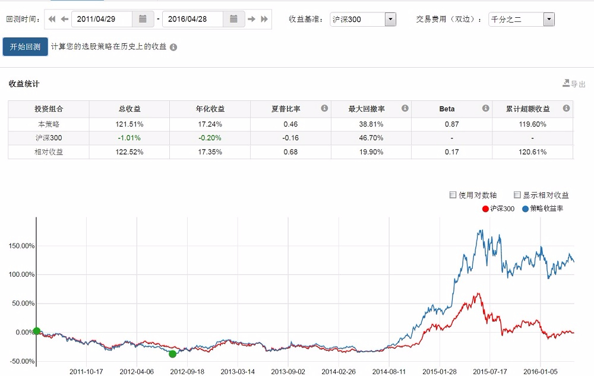Screen dimensions: 594x376
Task: Click the rewind double-arrow date icon
Action: [x=52, y=19]
